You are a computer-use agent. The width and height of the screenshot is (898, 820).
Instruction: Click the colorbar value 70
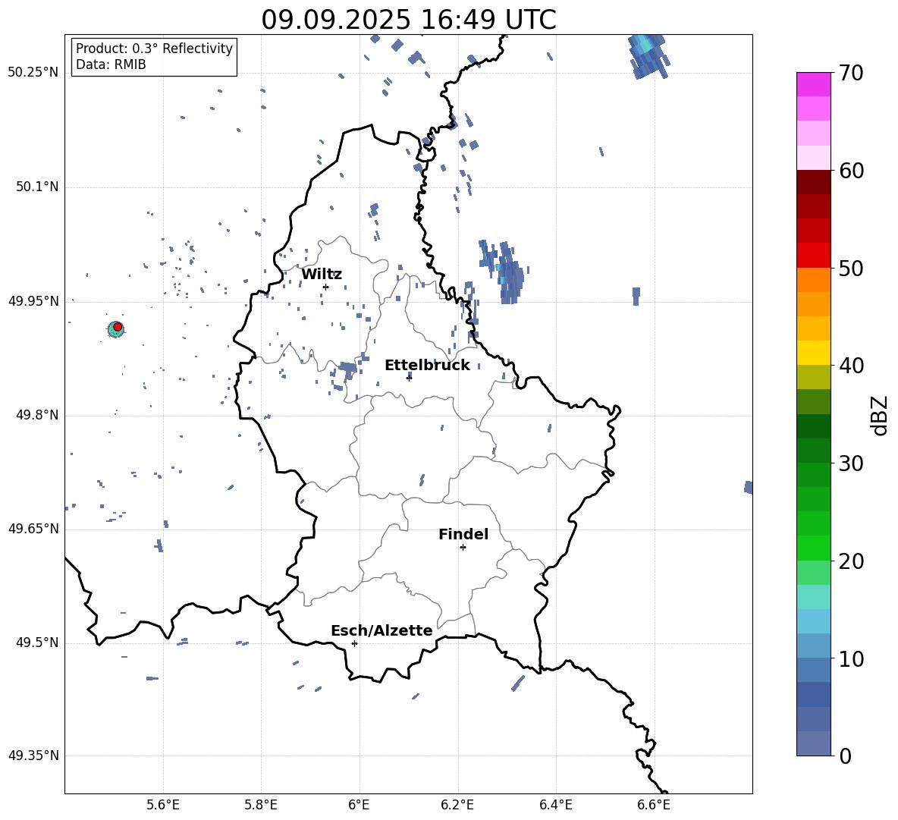pos(851,74)
